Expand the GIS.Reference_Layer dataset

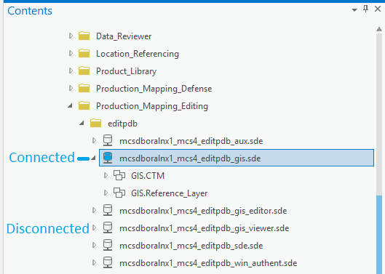pyautogui.click(x=106, y=193)
